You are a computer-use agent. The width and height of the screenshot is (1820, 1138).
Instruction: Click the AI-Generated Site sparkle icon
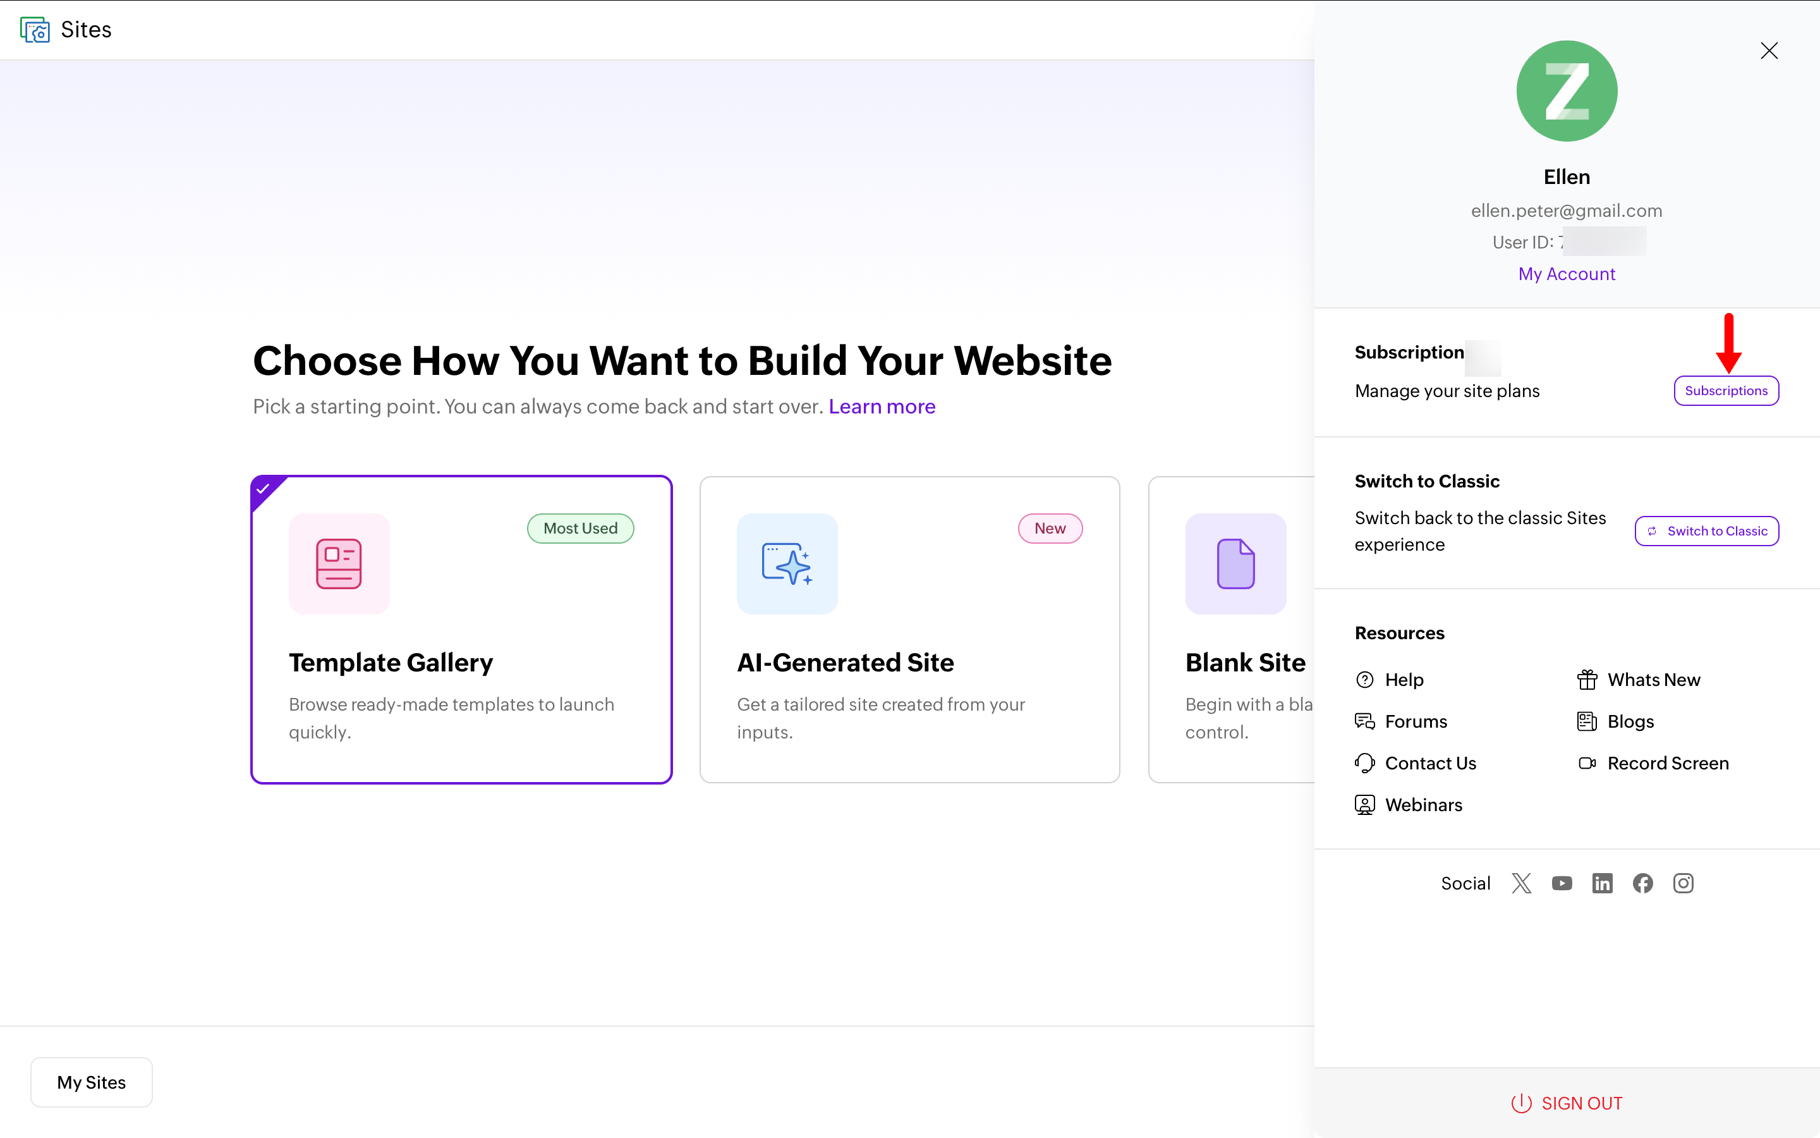pos(787,564)
